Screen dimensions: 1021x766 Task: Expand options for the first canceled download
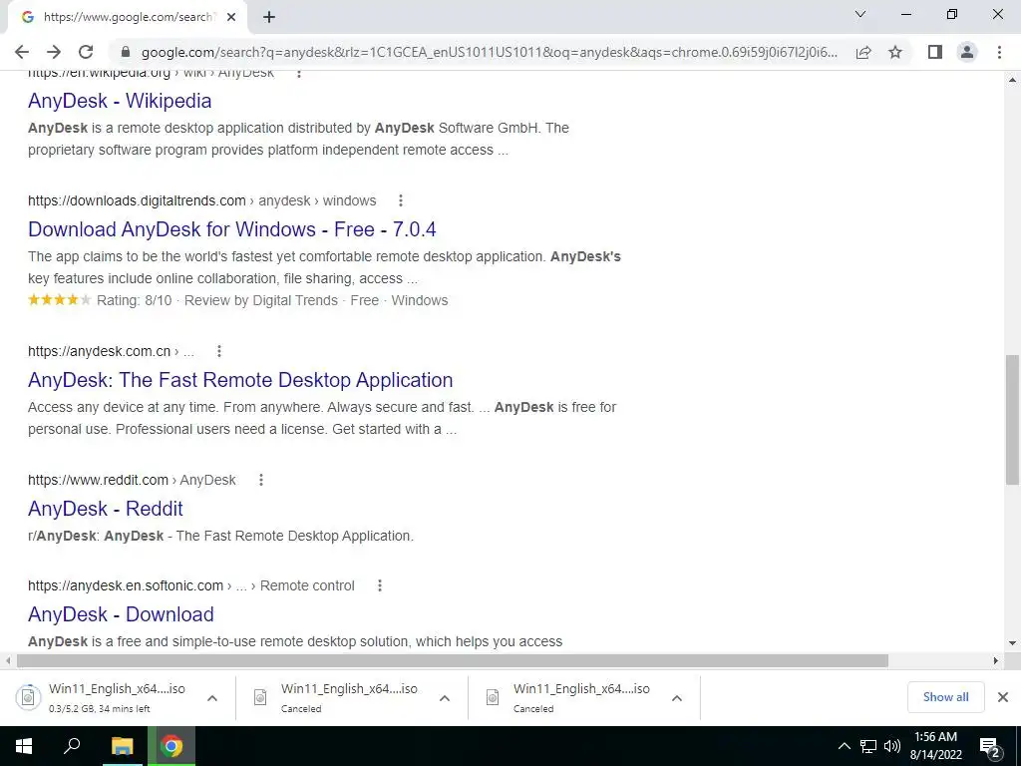[445, 698]
